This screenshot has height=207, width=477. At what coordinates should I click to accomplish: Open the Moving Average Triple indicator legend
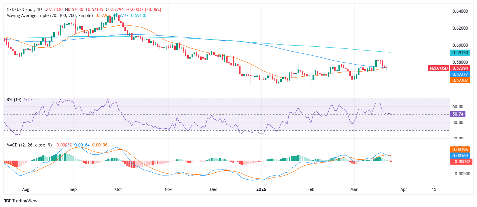(50, 16)
